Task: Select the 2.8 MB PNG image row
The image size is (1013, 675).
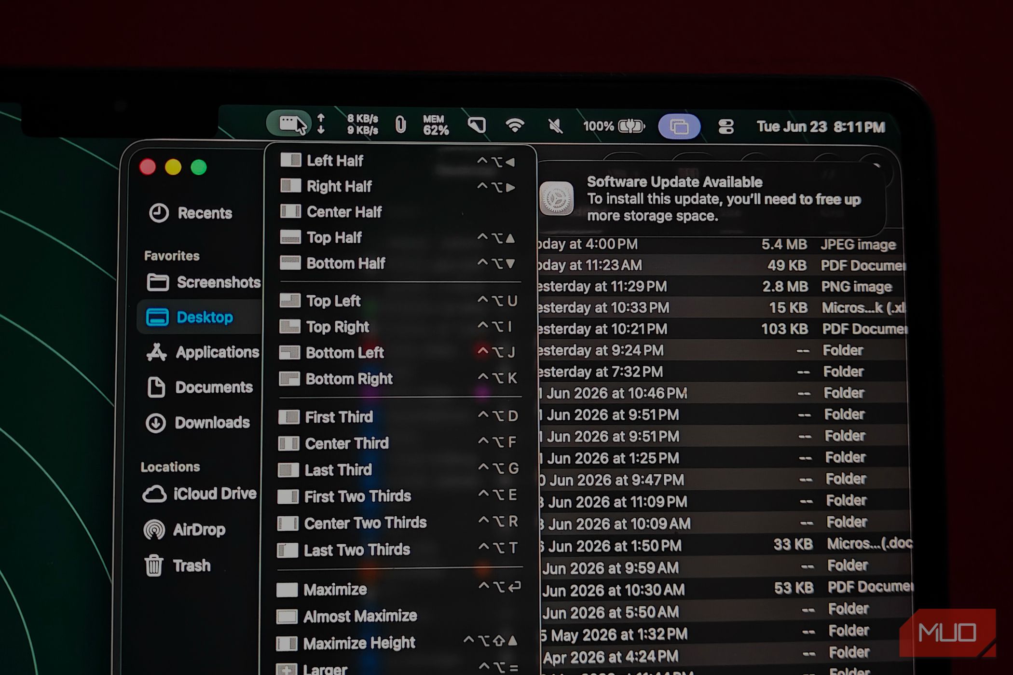Action: coord(721,287)
